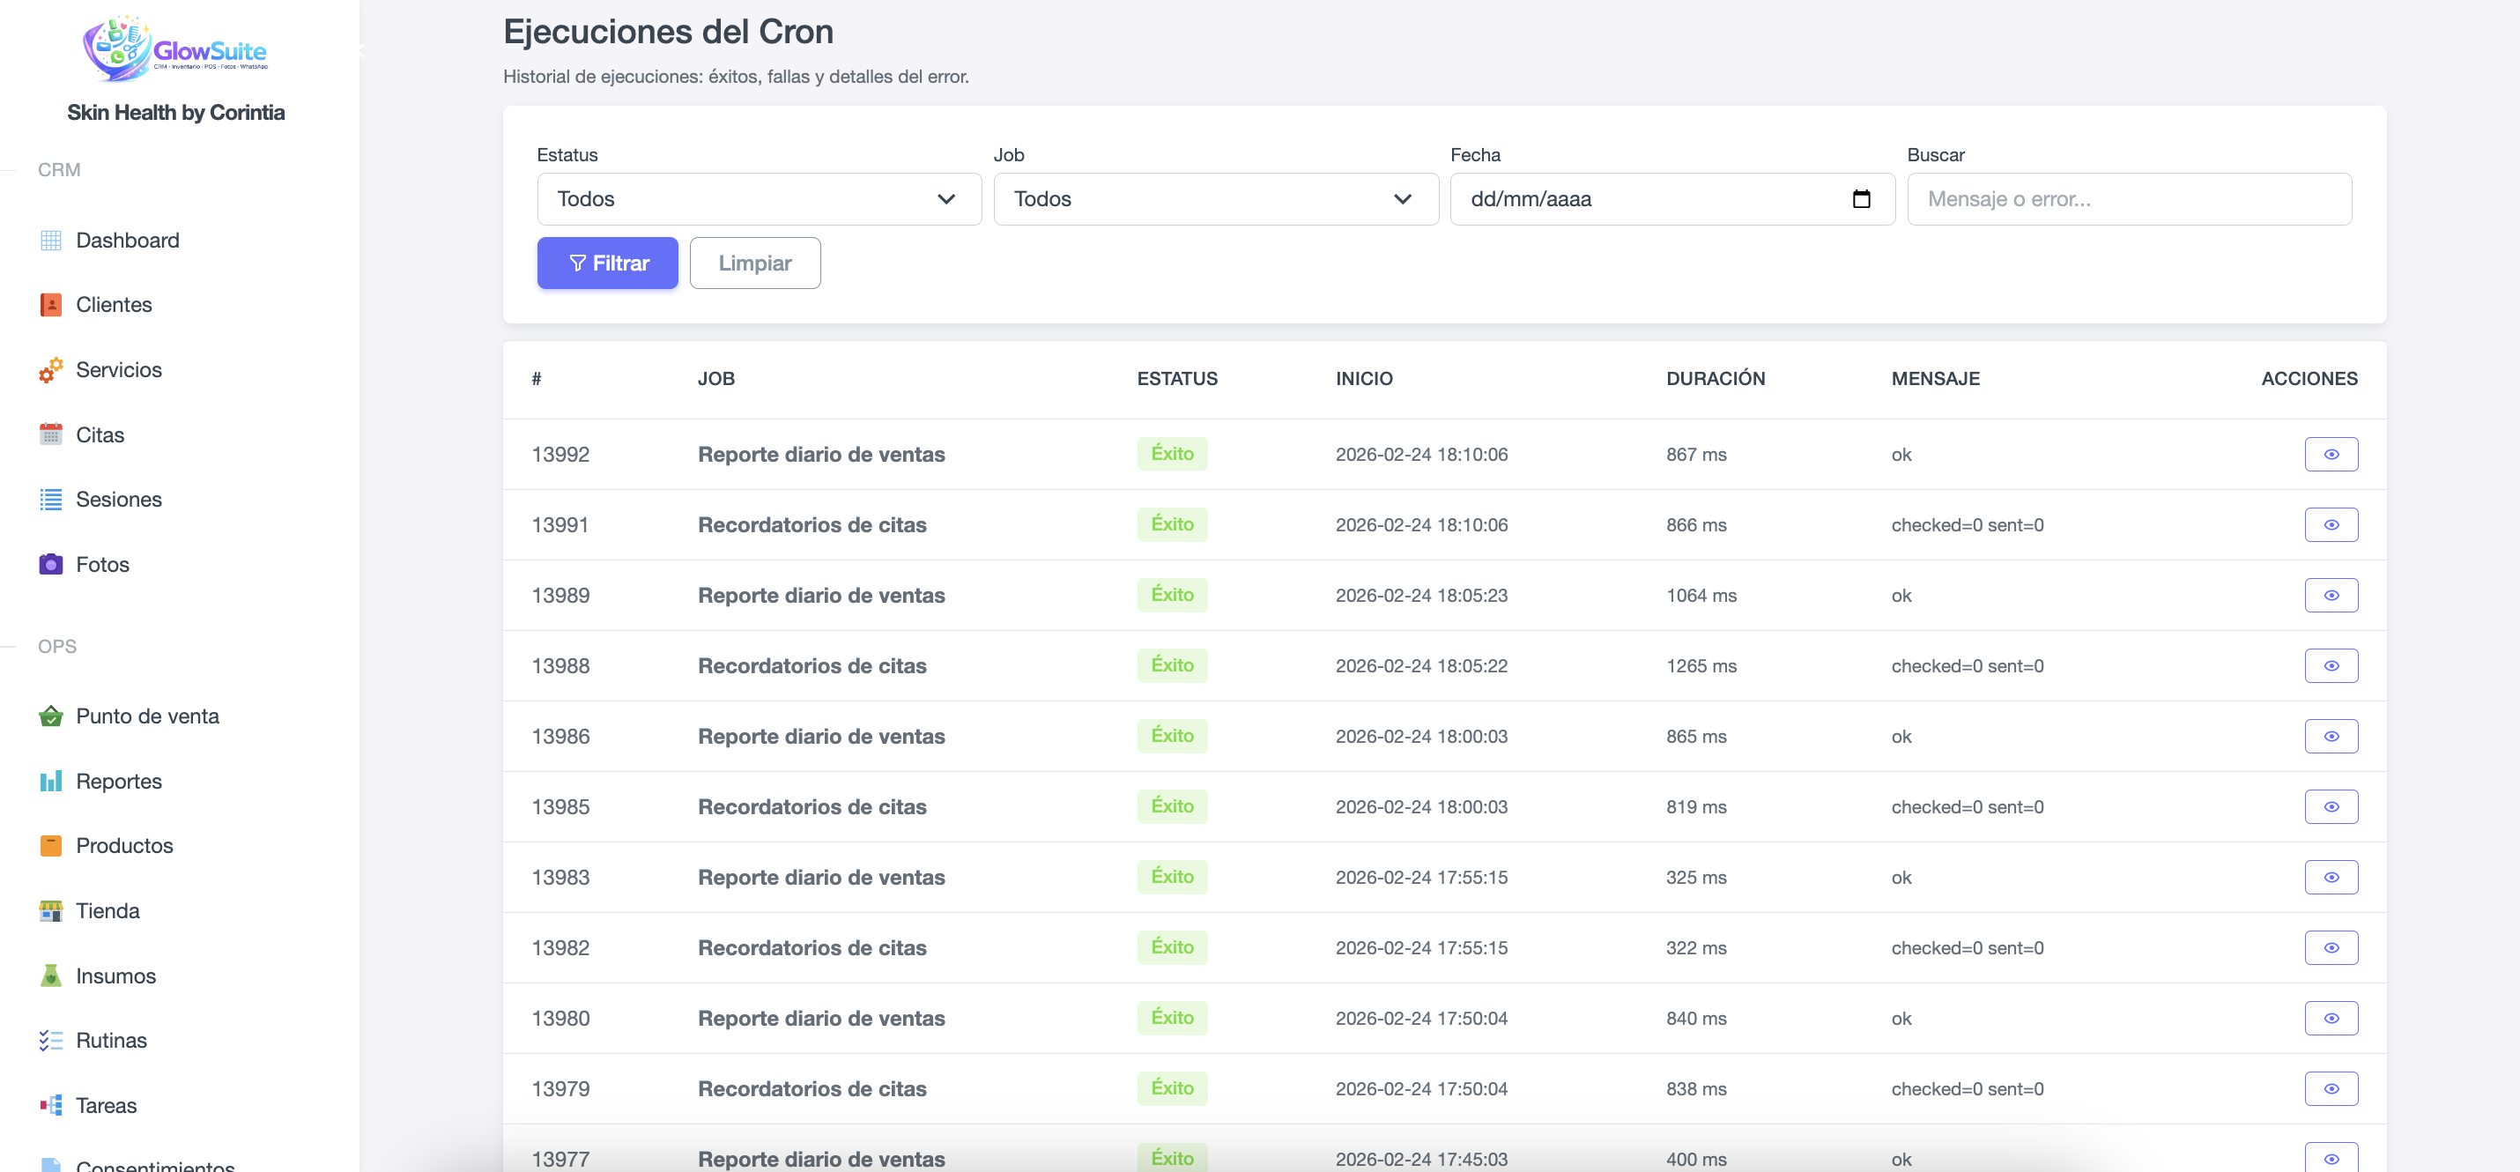Open the calendar picker in Fecha field
2520x1172 pixels.
pyautogui.click(x=1861, y=199)
